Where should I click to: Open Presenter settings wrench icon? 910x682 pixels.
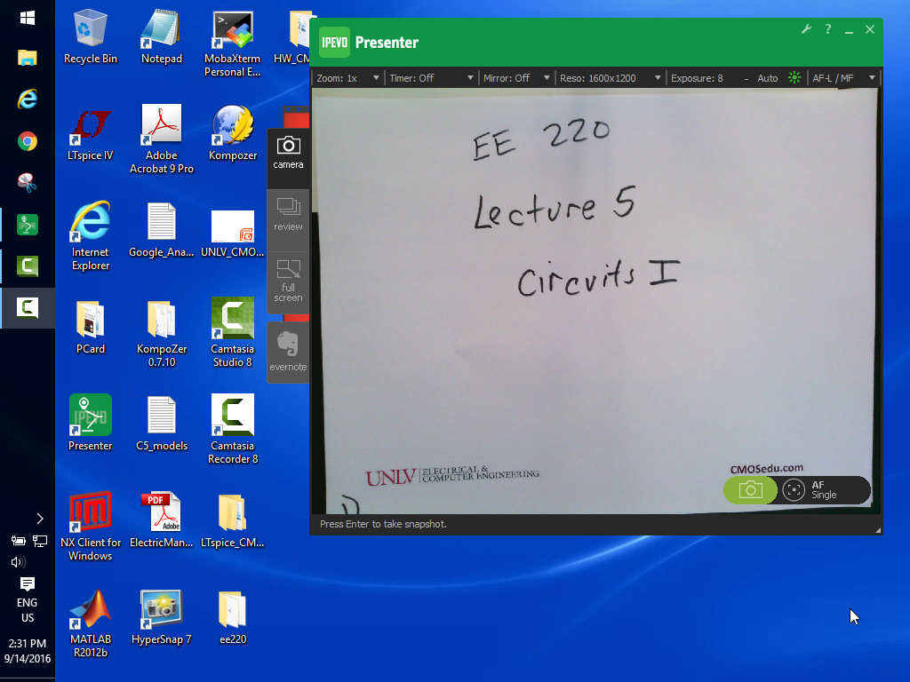click(806, 29)
